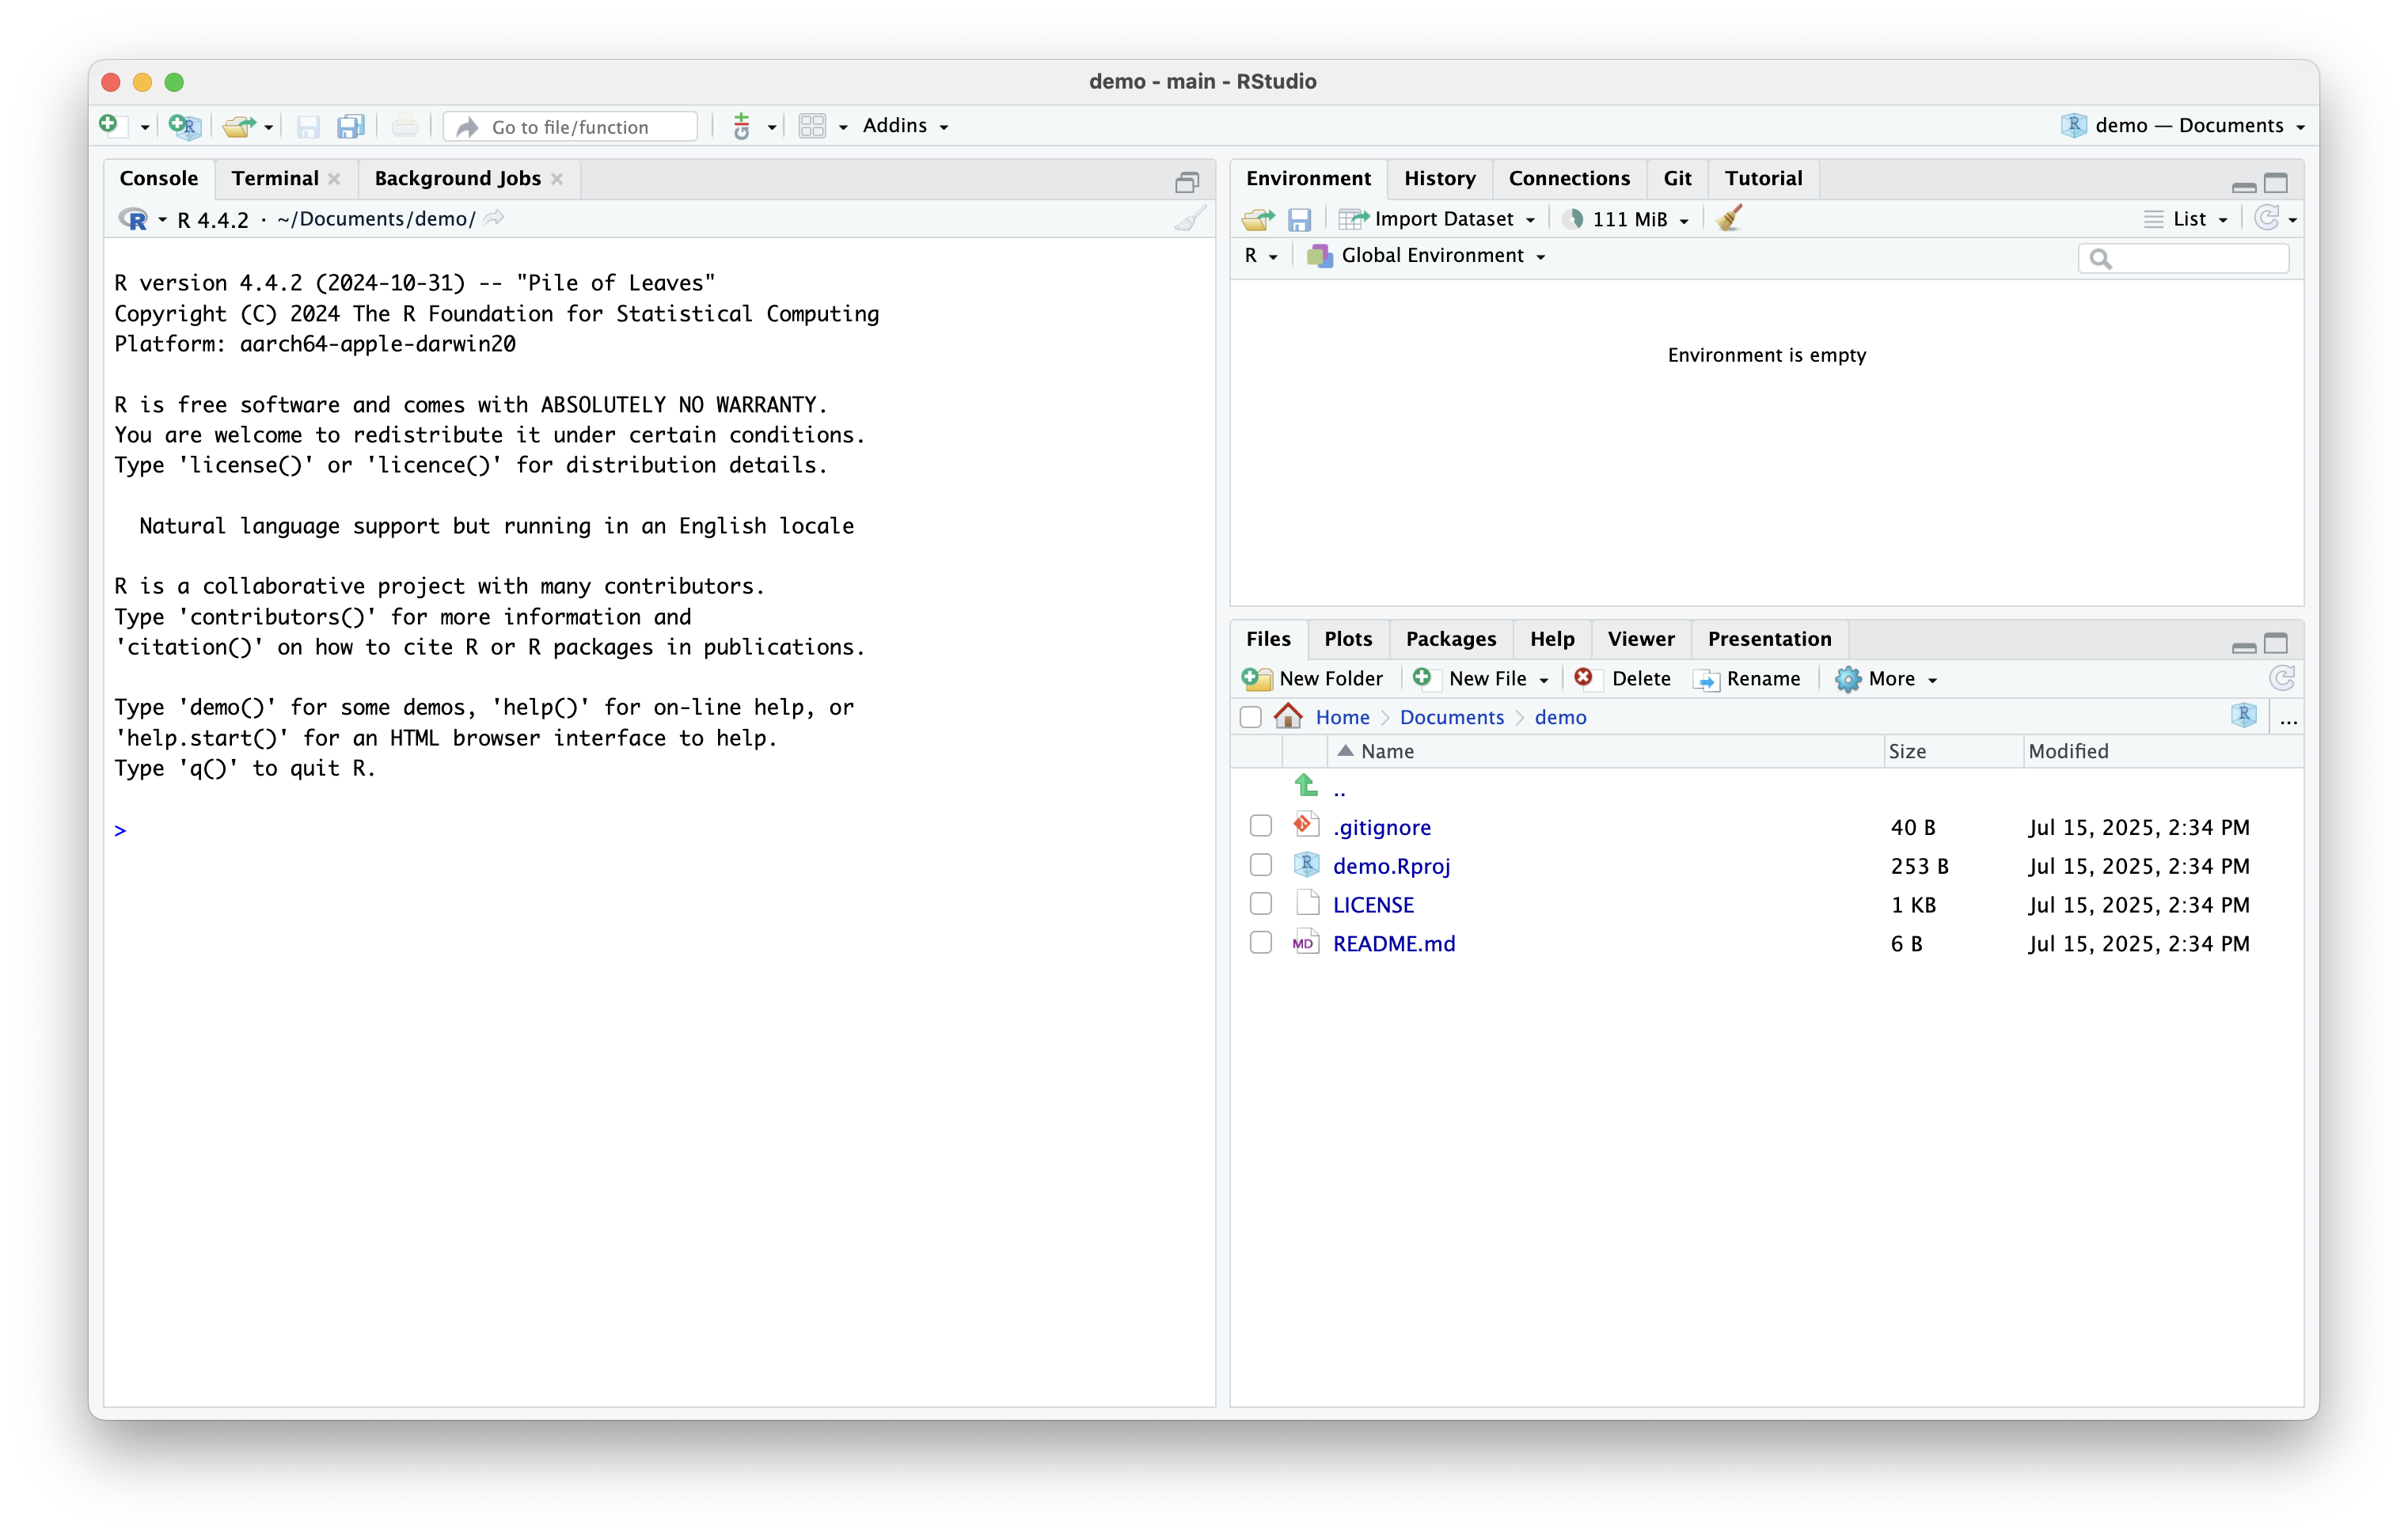Clear console with the broom icon

click(1189, 219)
